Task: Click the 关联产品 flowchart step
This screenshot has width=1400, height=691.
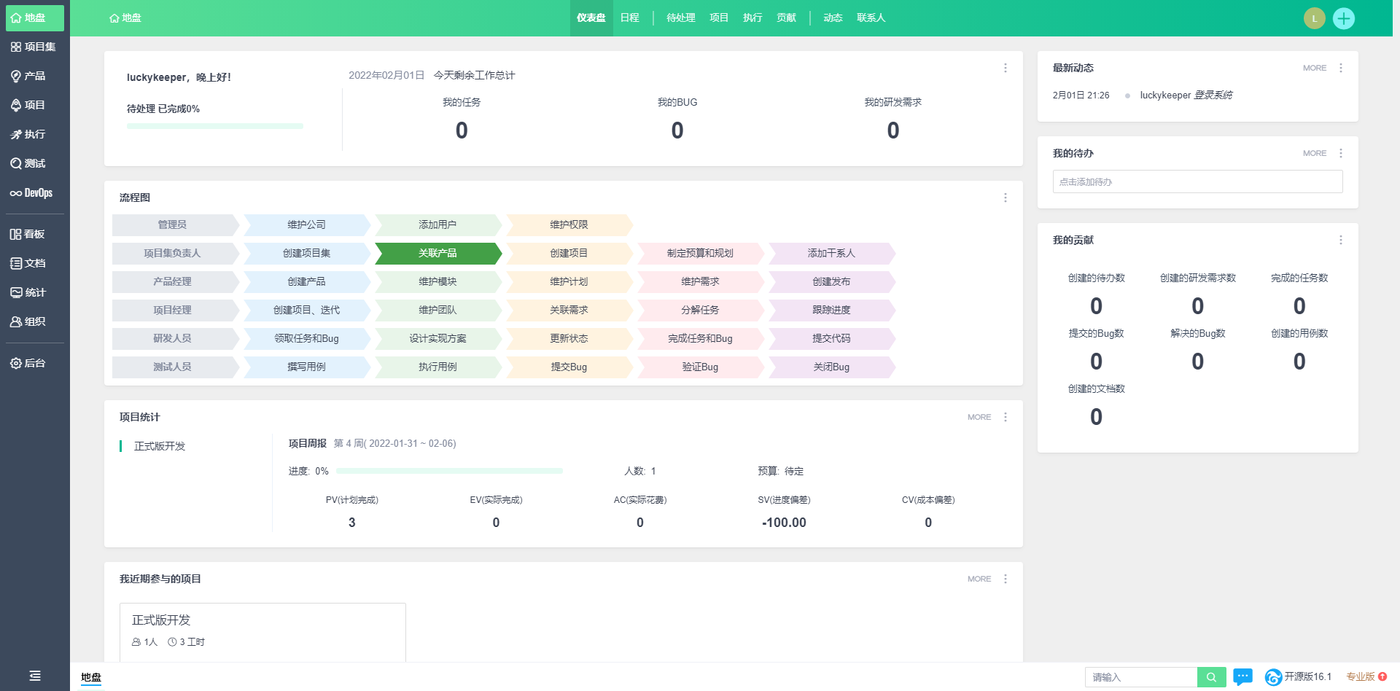Action: tap(437, 253)
